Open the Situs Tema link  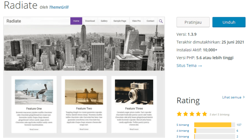[x=189, y=65]
